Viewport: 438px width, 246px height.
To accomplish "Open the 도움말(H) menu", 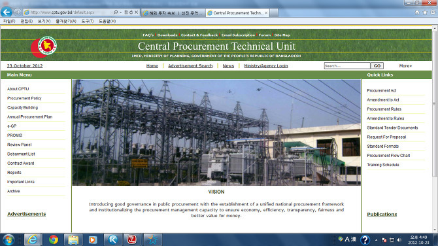I will point(107,21).
